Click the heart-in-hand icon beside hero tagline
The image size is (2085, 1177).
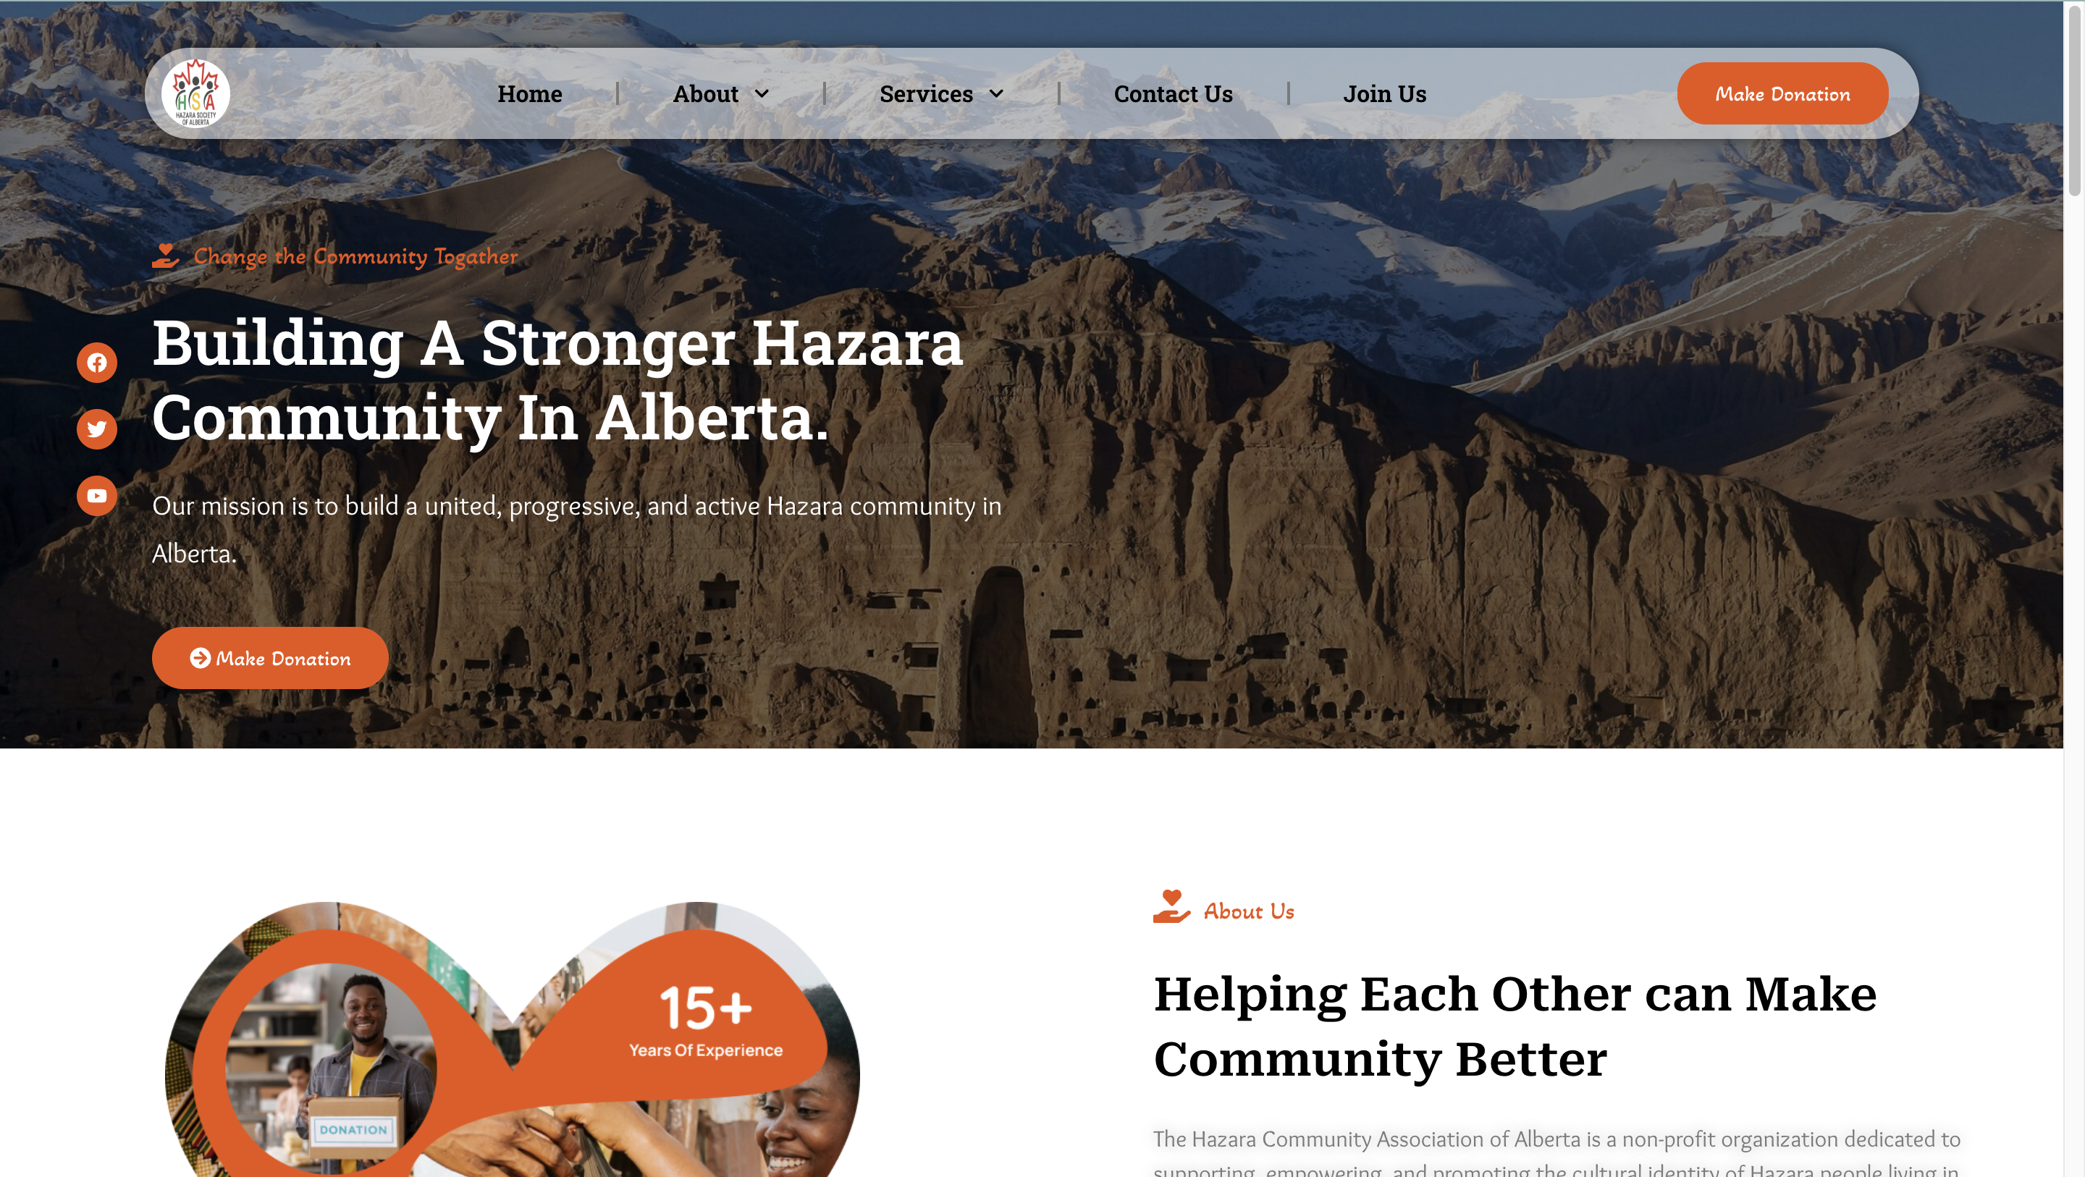click(166, 256)
